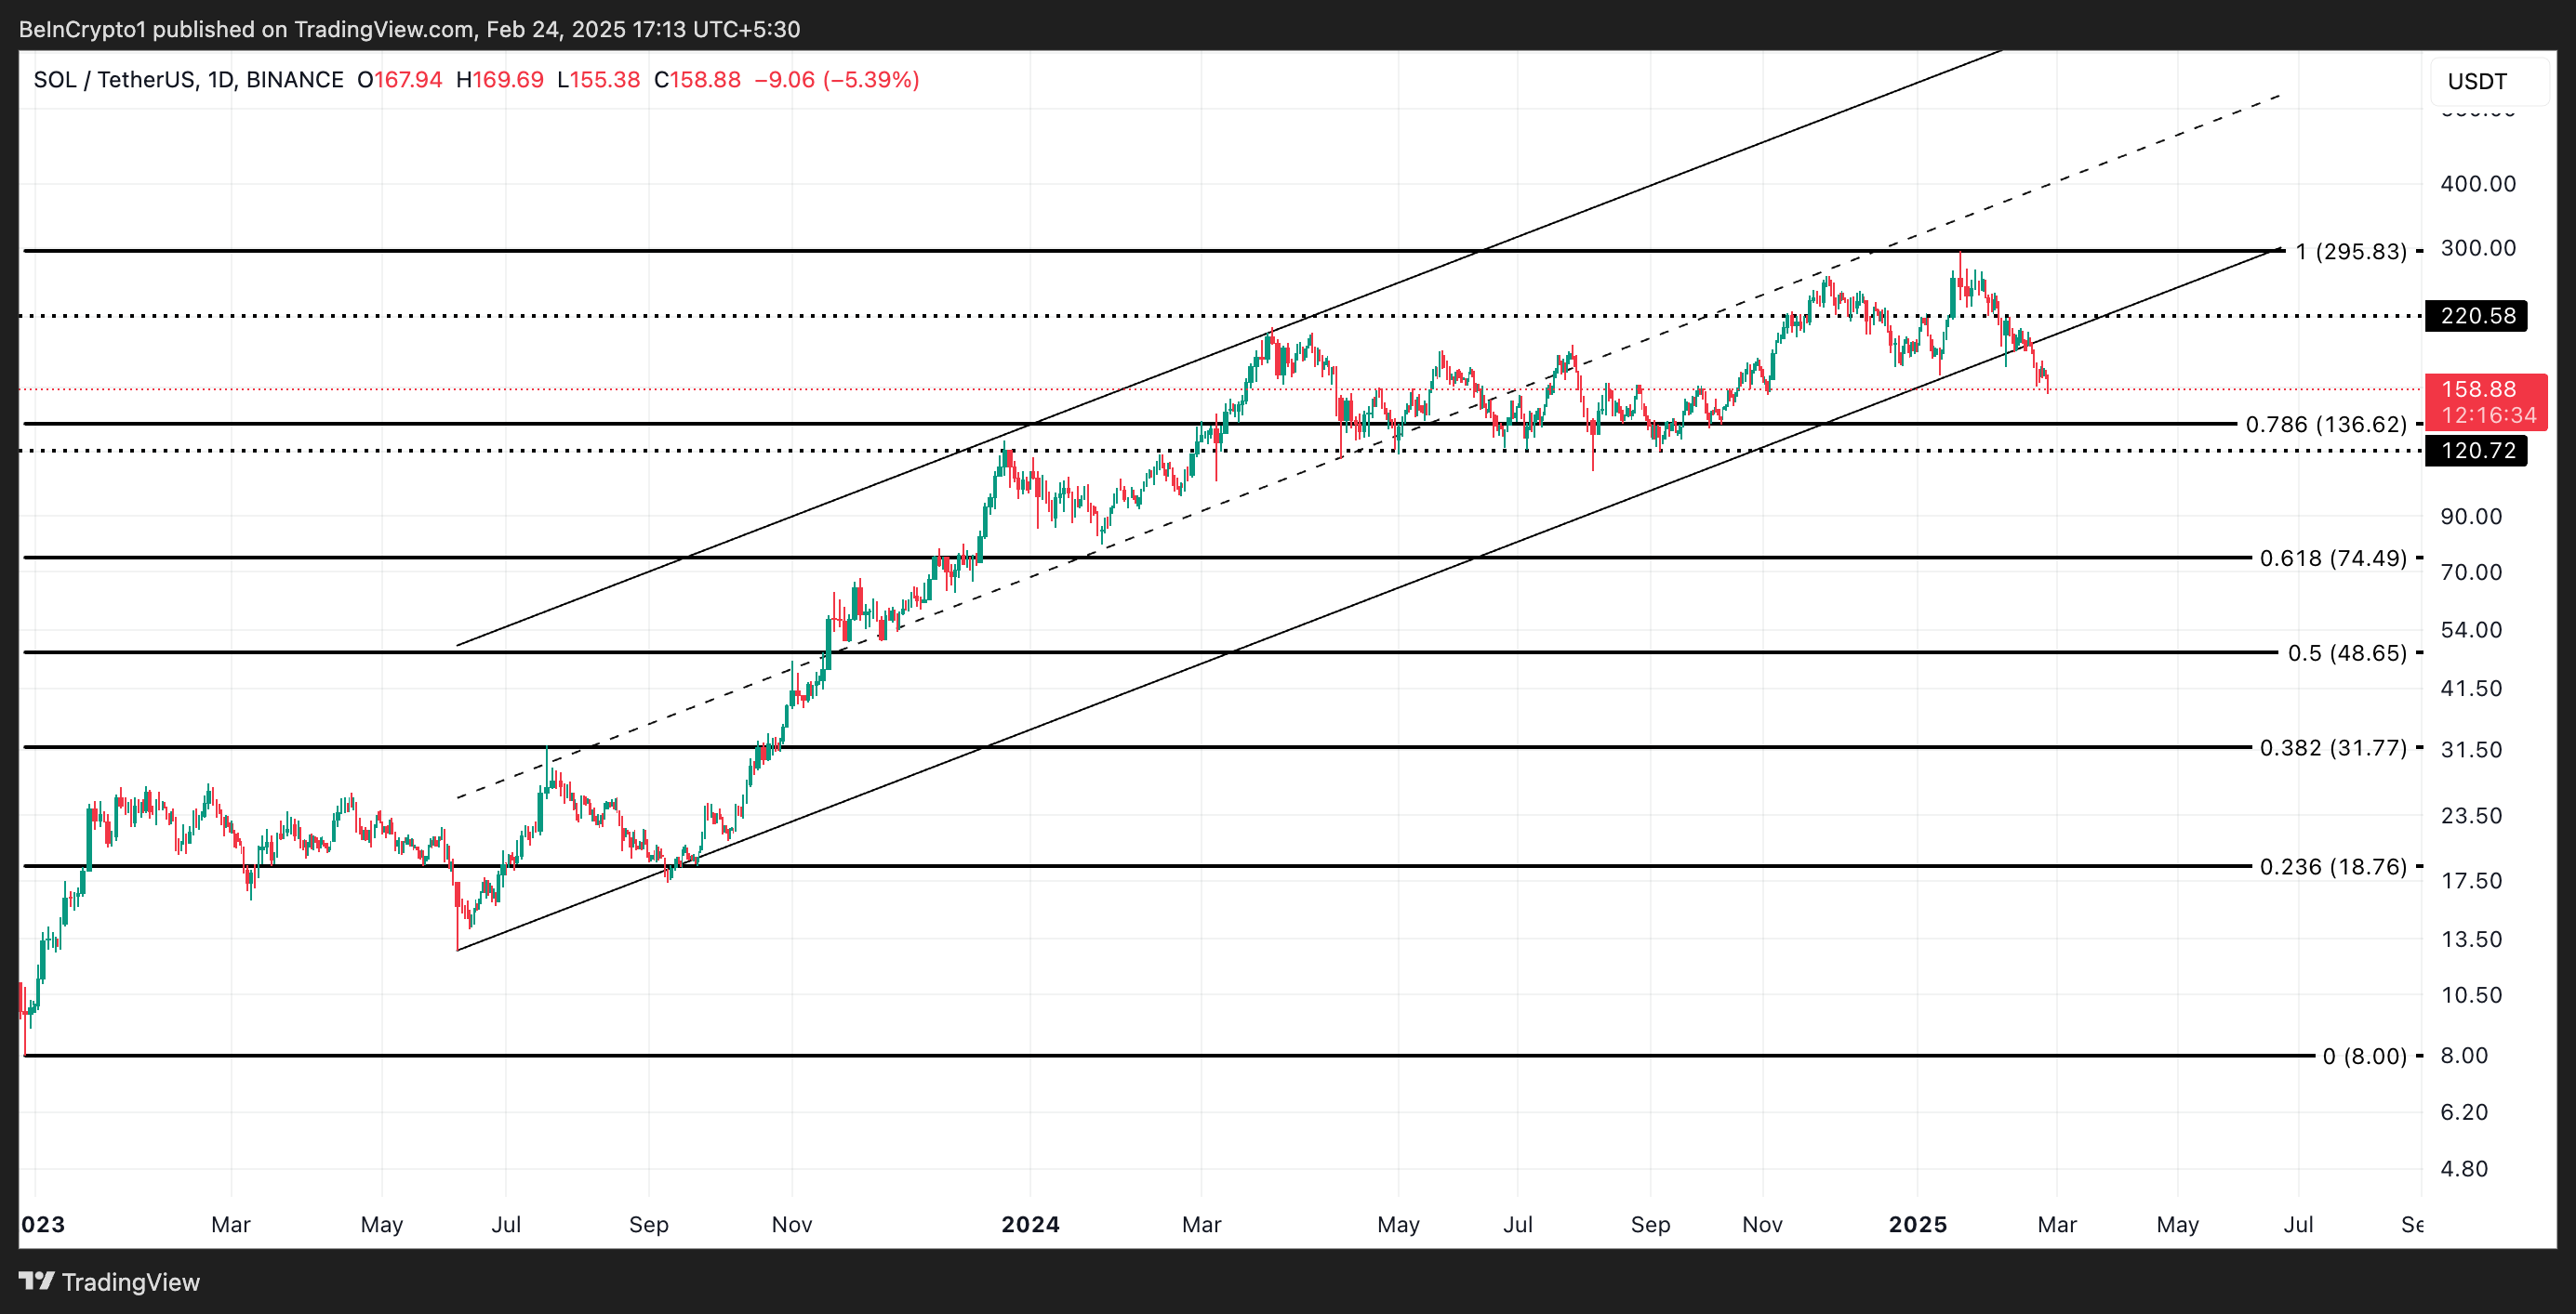The height and width of the screenshot is (1314, 2576).
Task: Select the 0.618 (74.49) Fibonacci label
Action: 2332,558
